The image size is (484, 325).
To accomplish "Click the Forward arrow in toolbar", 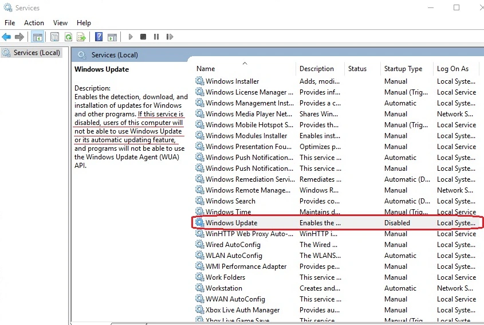I will point(19,37).
